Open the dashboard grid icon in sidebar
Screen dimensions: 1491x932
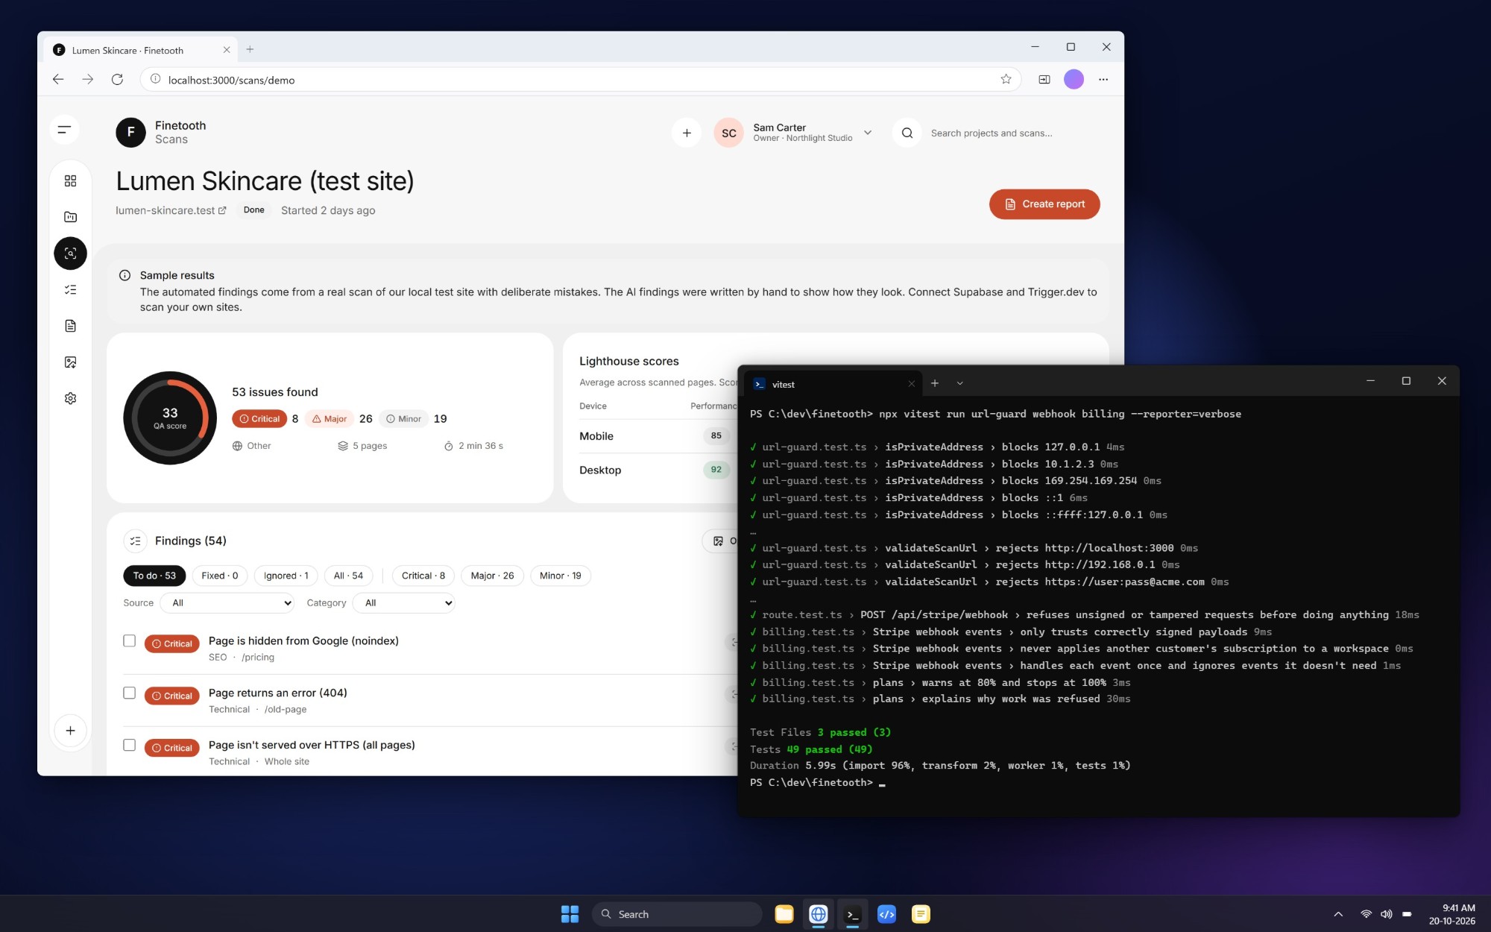[70, 181]
